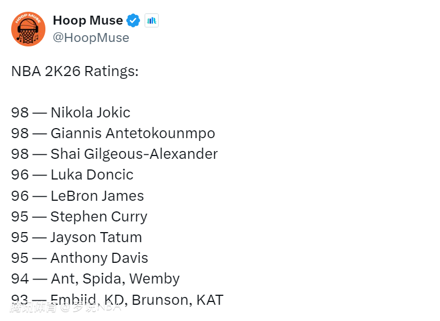This screenshot has height=321, width=440.
Task: Click the Luka Doncic name
Action: pos(92,174)
